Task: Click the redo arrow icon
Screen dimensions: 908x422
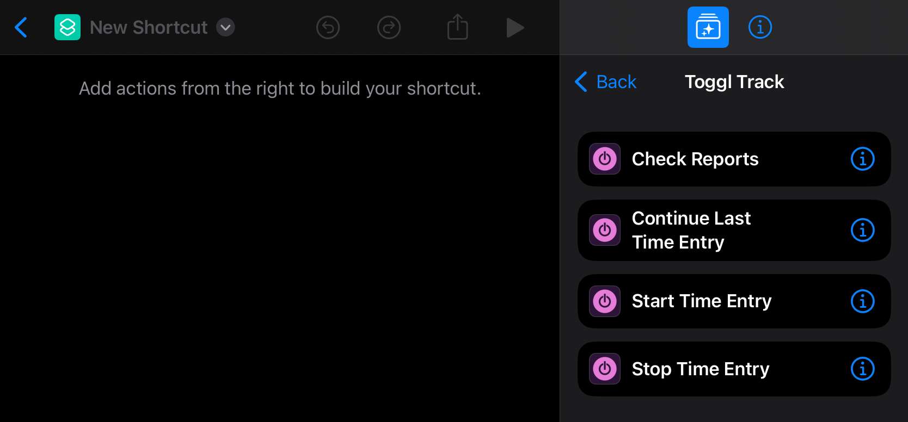Action: 389,27
